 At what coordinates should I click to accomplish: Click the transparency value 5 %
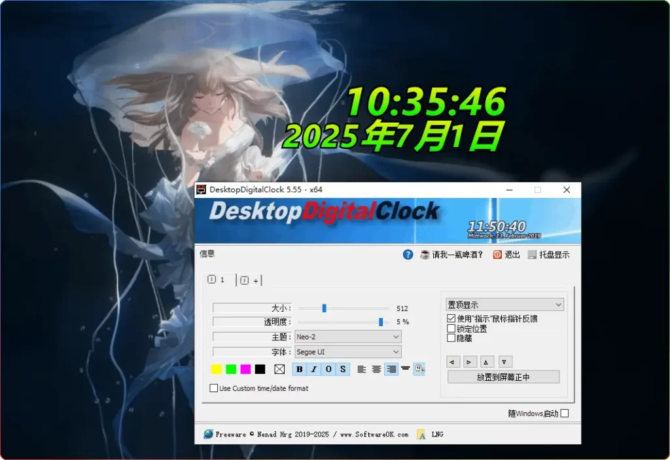(x=402, y=321)
